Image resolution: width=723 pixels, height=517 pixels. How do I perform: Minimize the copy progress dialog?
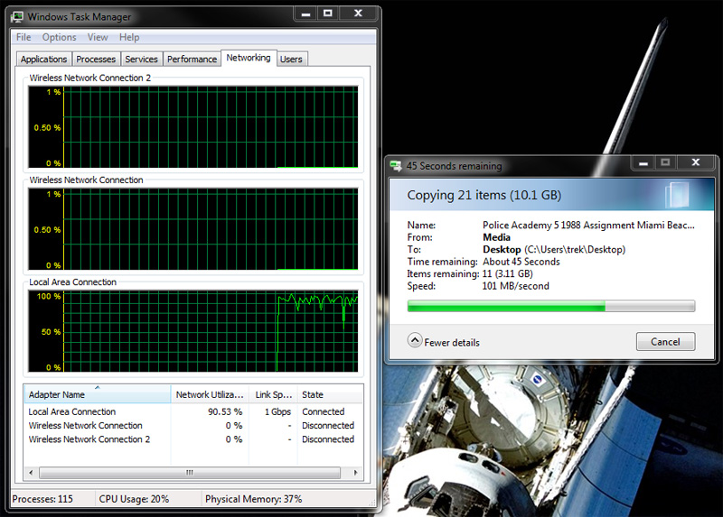click(643, 162)
